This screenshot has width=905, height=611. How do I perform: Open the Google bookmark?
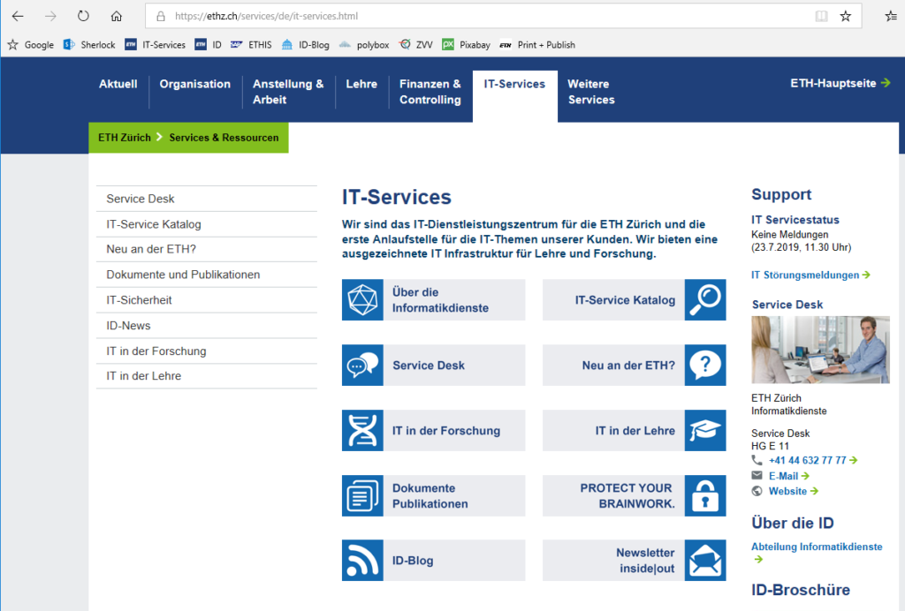[31, 45]
